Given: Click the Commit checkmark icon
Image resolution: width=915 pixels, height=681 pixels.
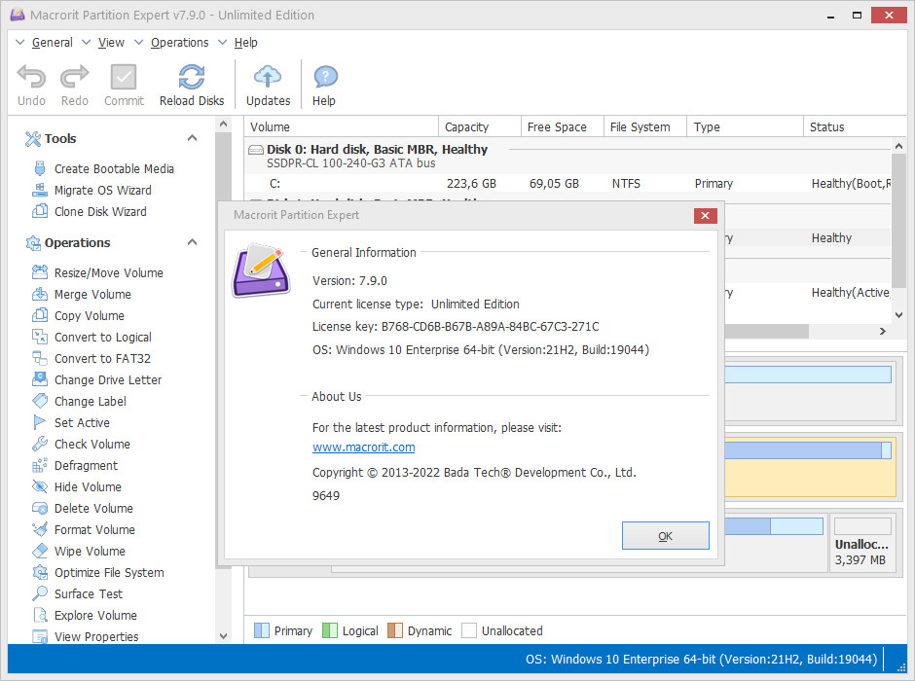Looking at the screenshot, I should coord(124,77).
